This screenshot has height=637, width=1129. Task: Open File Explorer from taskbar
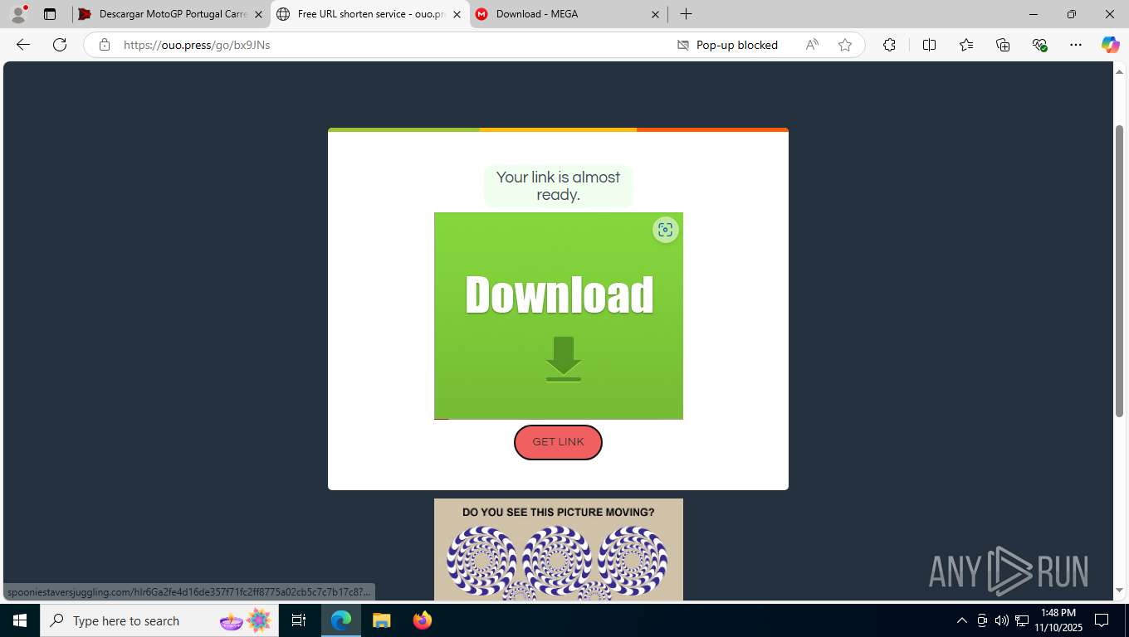pyautogui.click(x=382, y=620)
